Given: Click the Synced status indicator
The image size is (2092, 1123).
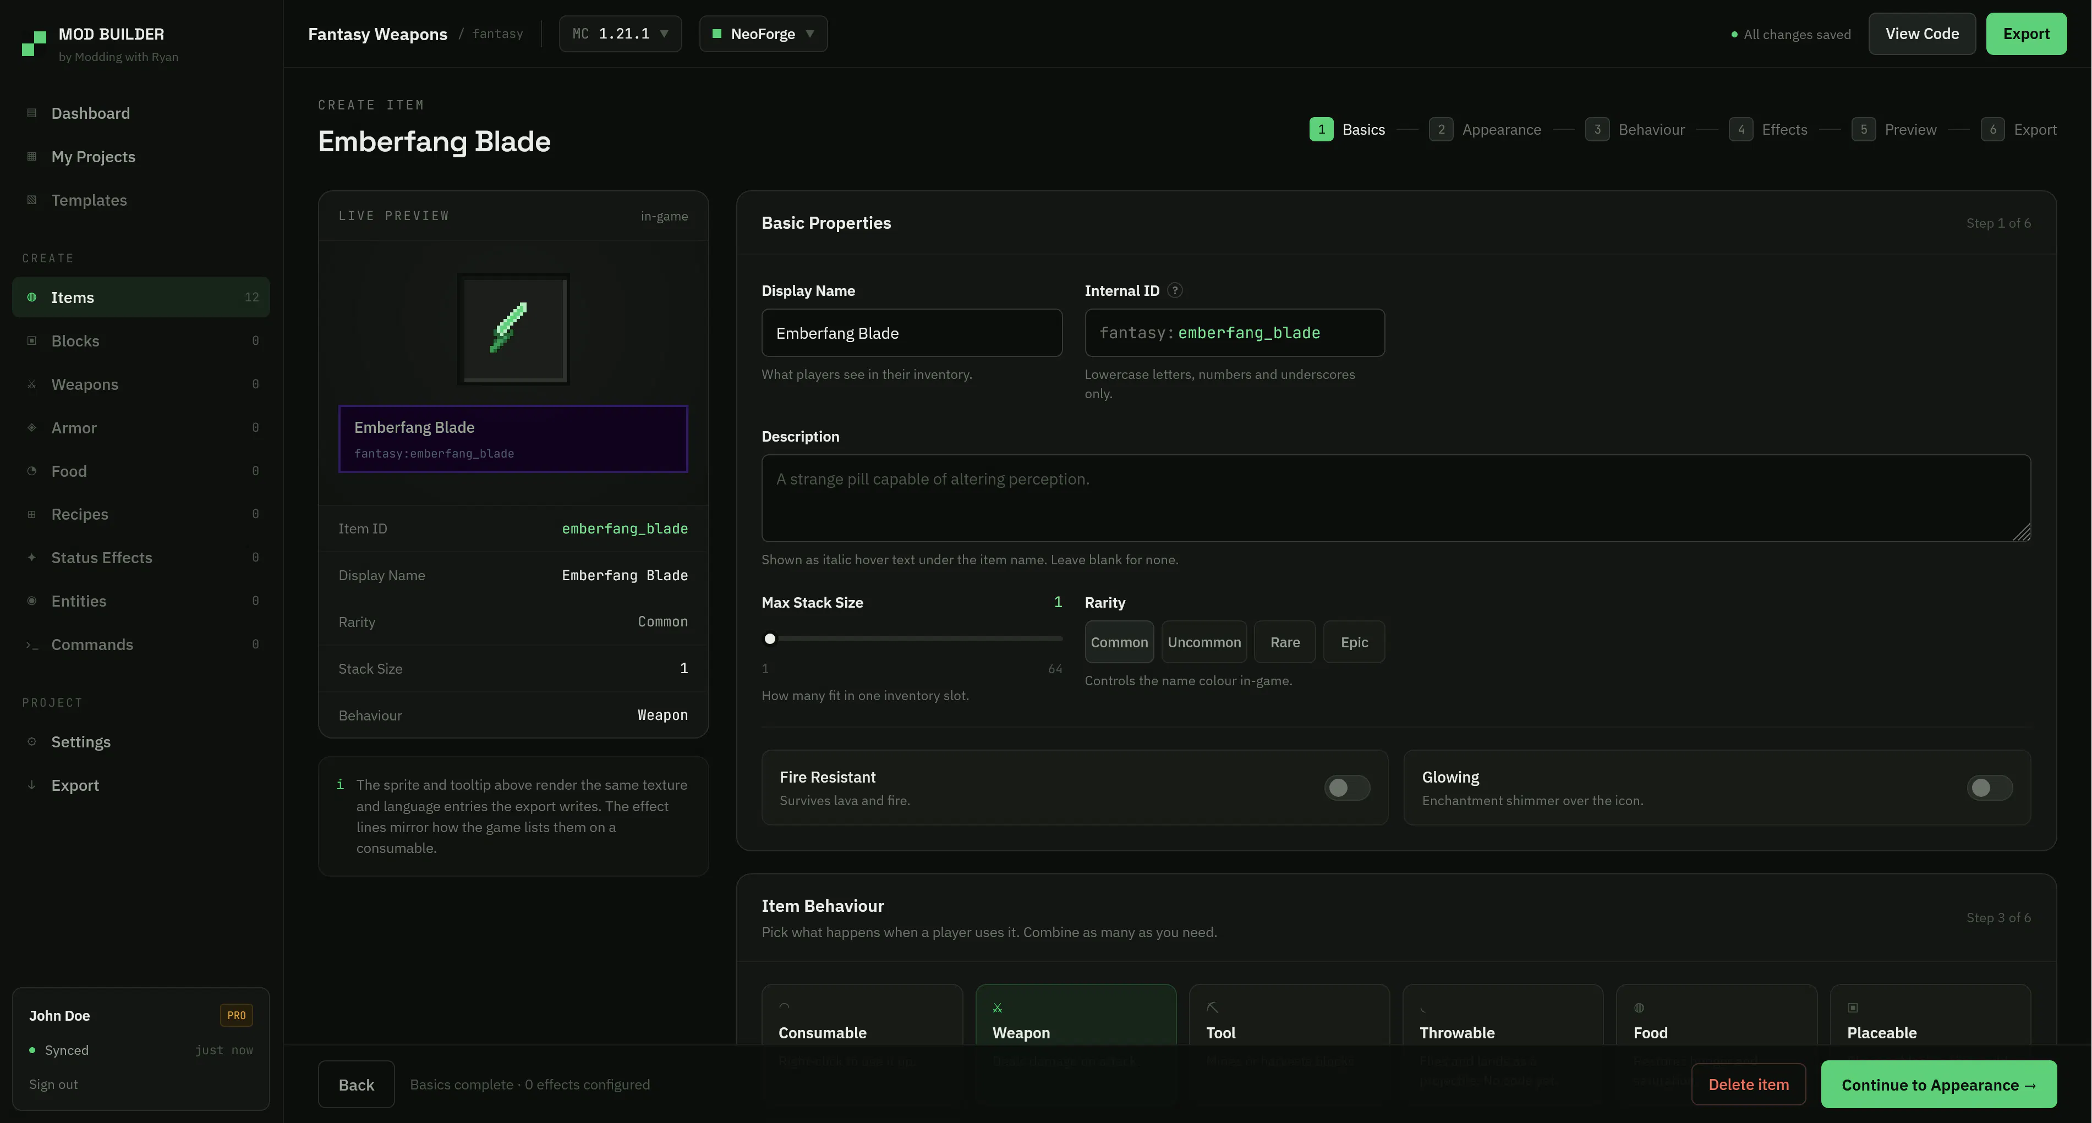Looking at the screenshot, I should pyautogui.click(x=58, y=1050).
